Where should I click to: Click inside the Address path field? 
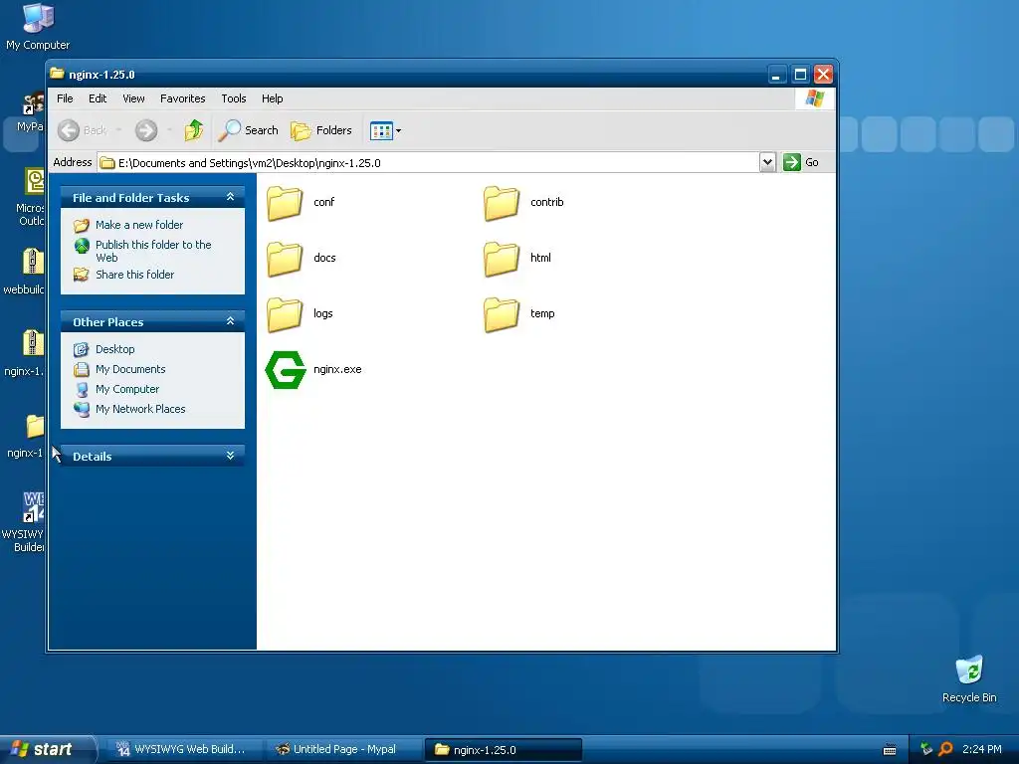pos(429,163)
